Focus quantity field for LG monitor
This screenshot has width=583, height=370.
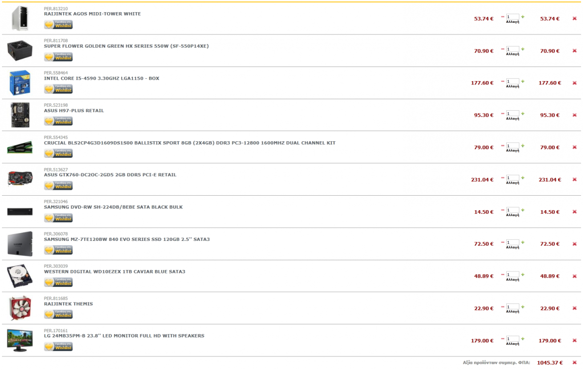point(513,338)
